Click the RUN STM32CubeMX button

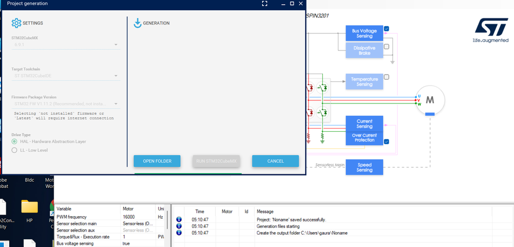coord(216,161)
